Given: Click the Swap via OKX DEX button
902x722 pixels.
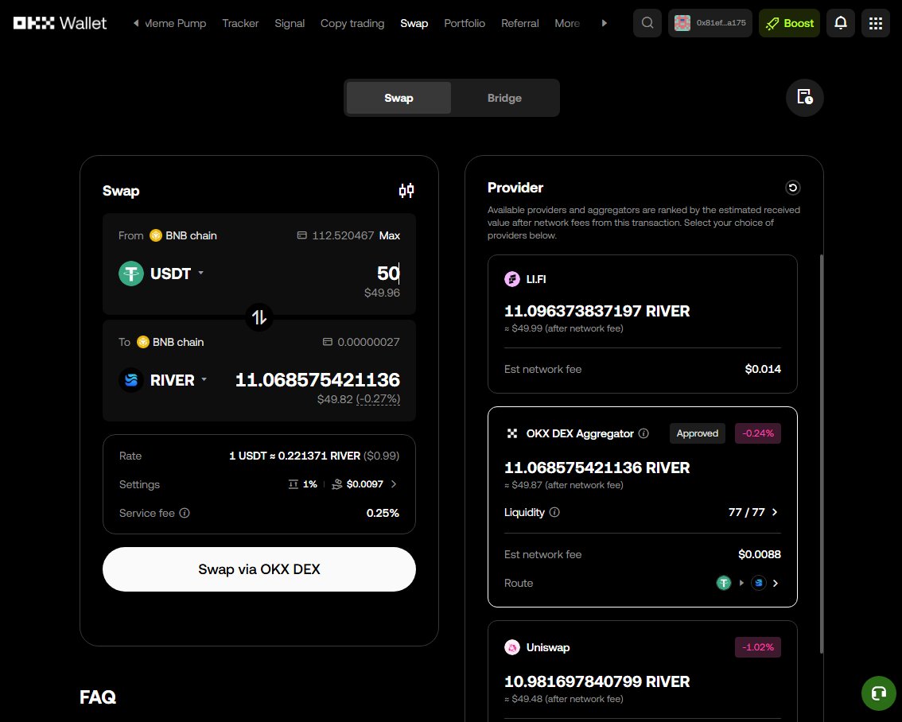Looking at the screenshot, I should (x=259, y=569).
